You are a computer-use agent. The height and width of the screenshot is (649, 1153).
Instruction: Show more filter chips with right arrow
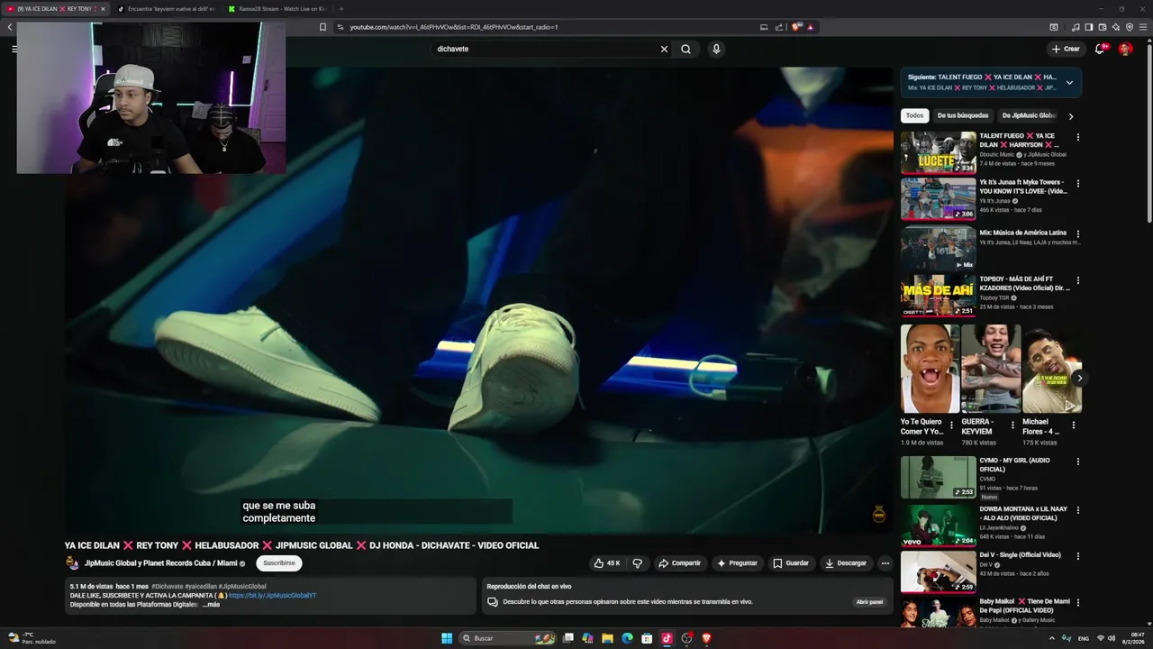pos(1070,116)
